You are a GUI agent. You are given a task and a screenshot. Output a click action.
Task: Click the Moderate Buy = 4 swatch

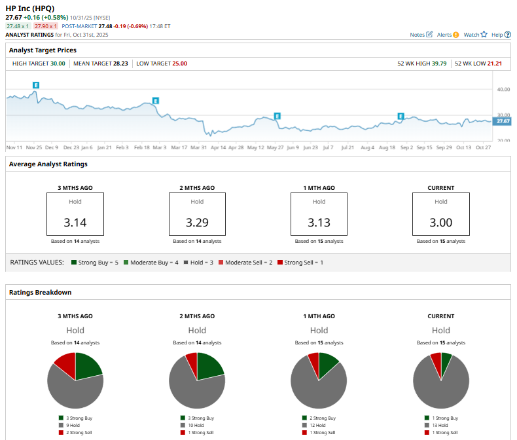point(126,263)
